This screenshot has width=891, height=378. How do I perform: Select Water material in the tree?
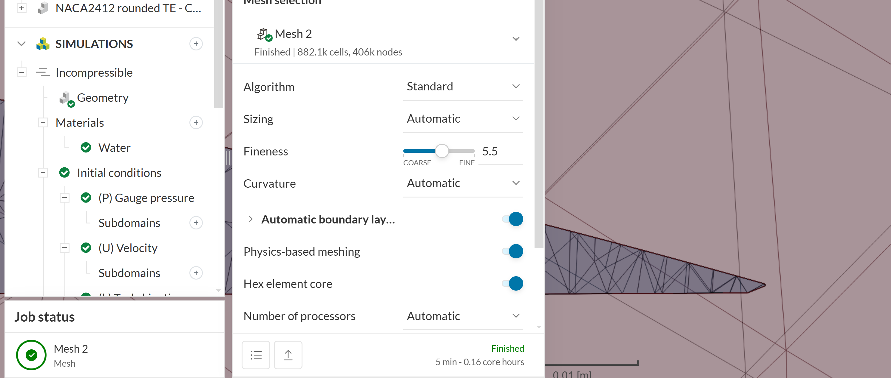[x=114, y=148]
